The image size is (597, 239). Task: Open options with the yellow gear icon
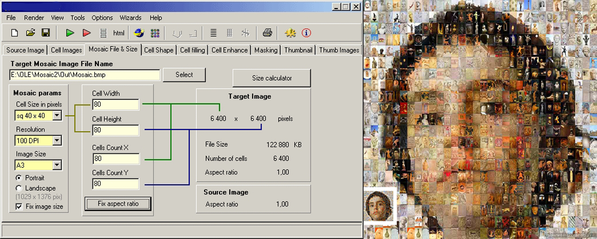pyautogui.click(x=290, y=33)
